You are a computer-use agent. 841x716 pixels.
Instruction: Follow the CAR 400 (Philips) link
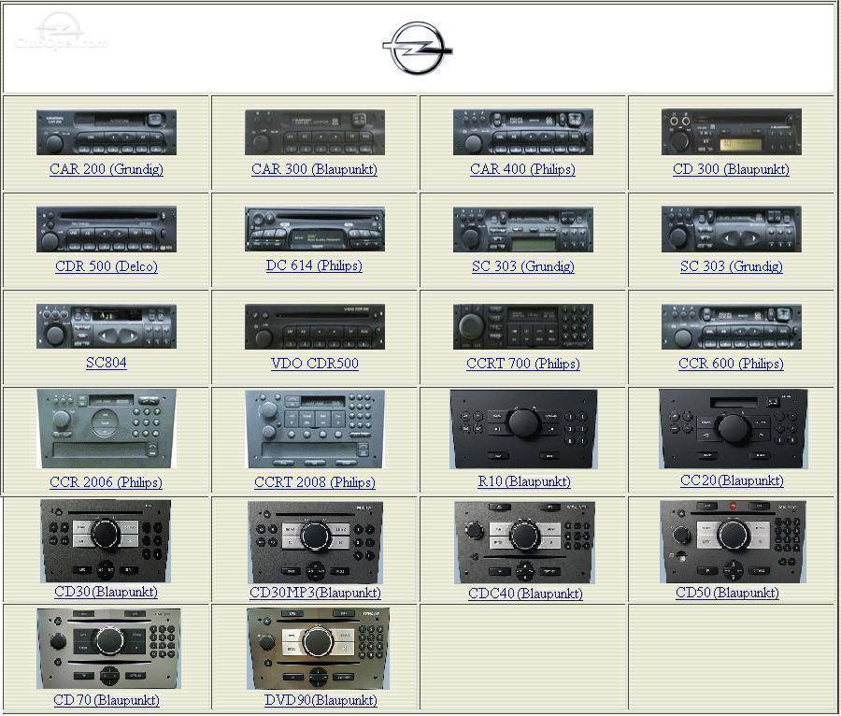coord(523,169)
